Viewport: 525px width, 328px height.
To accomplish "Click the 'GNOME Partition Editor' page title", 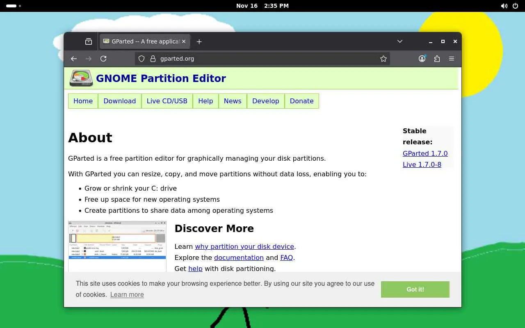I will [x=161, y=78].
